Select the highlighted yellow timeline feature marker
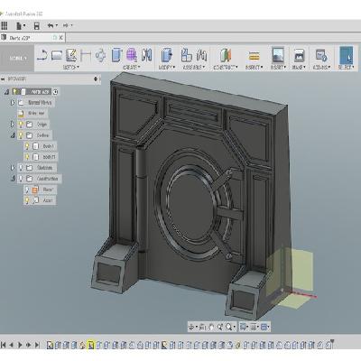 [90, 345]
